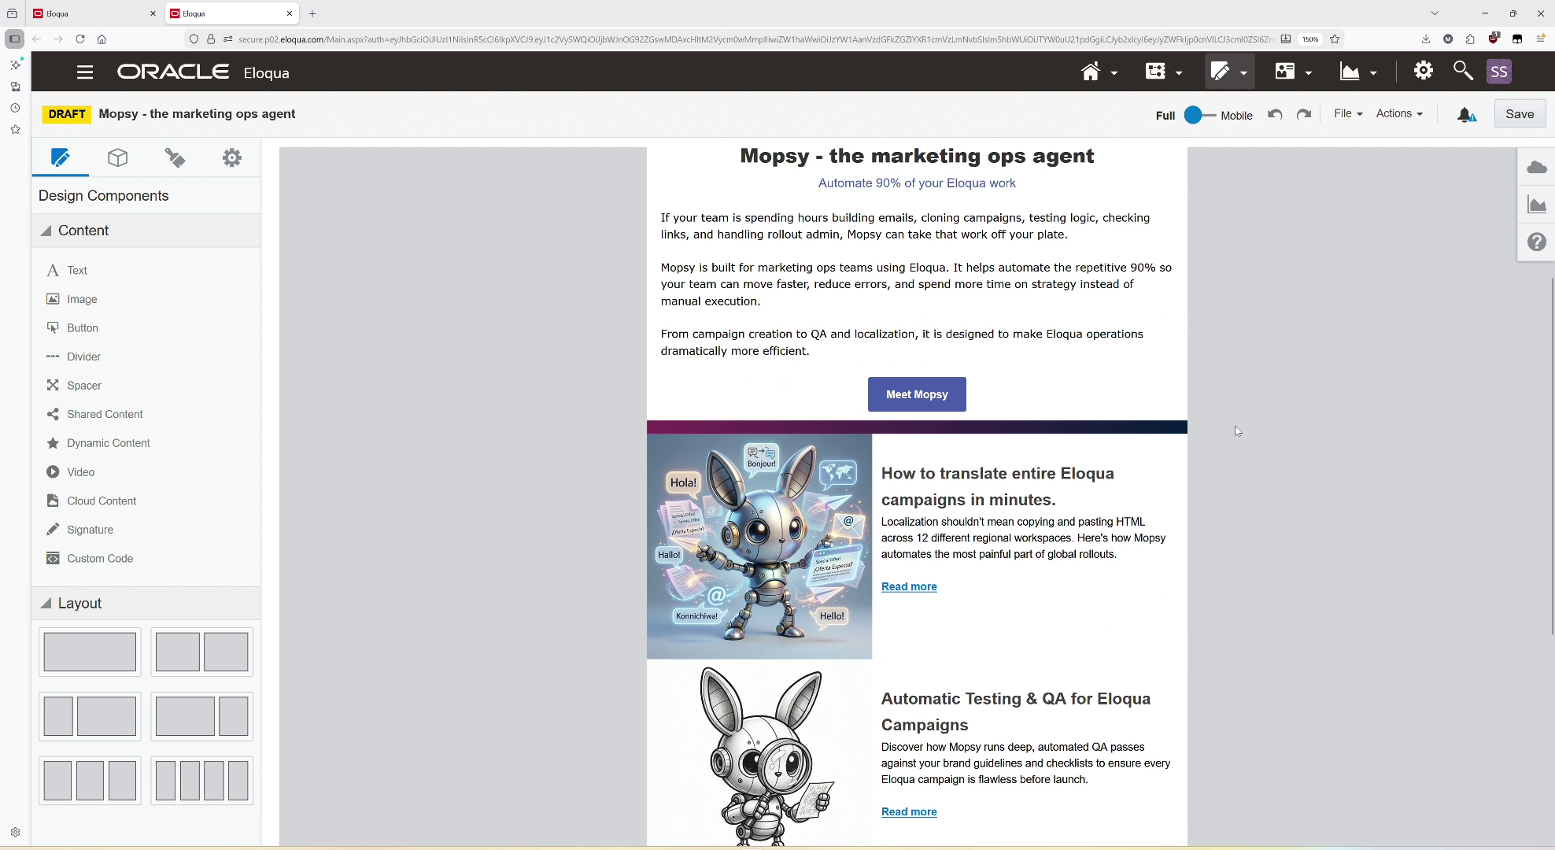Choose the two equal columns layout
This screenshot has height=850, width=1555.
(201, 652)
